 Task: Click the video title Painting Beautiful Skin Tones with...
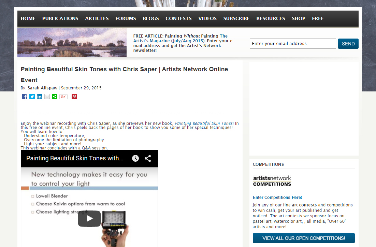coord(75,158)
